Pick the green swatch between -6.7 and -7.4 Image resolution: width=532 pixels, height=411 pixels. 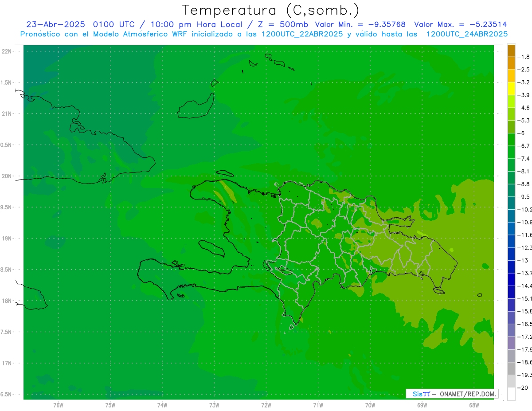click(x=511, y=152)
